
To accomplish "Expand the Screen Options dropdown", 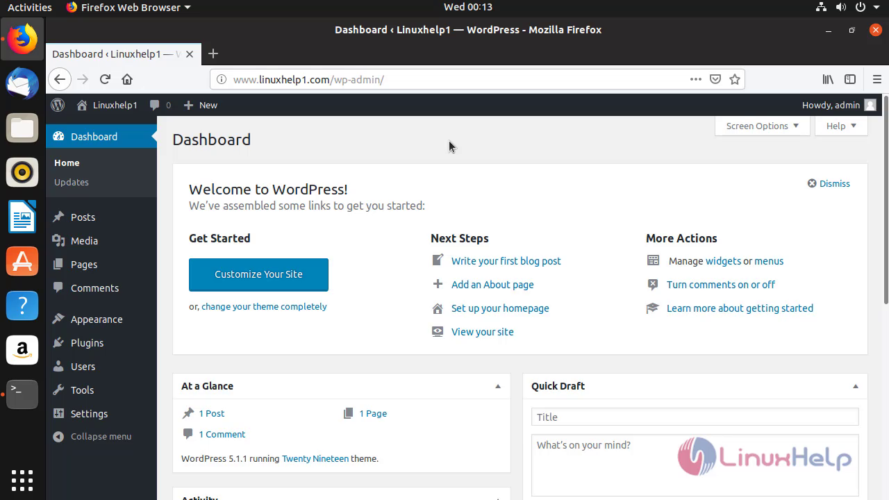I will click(x=762, y=126).
